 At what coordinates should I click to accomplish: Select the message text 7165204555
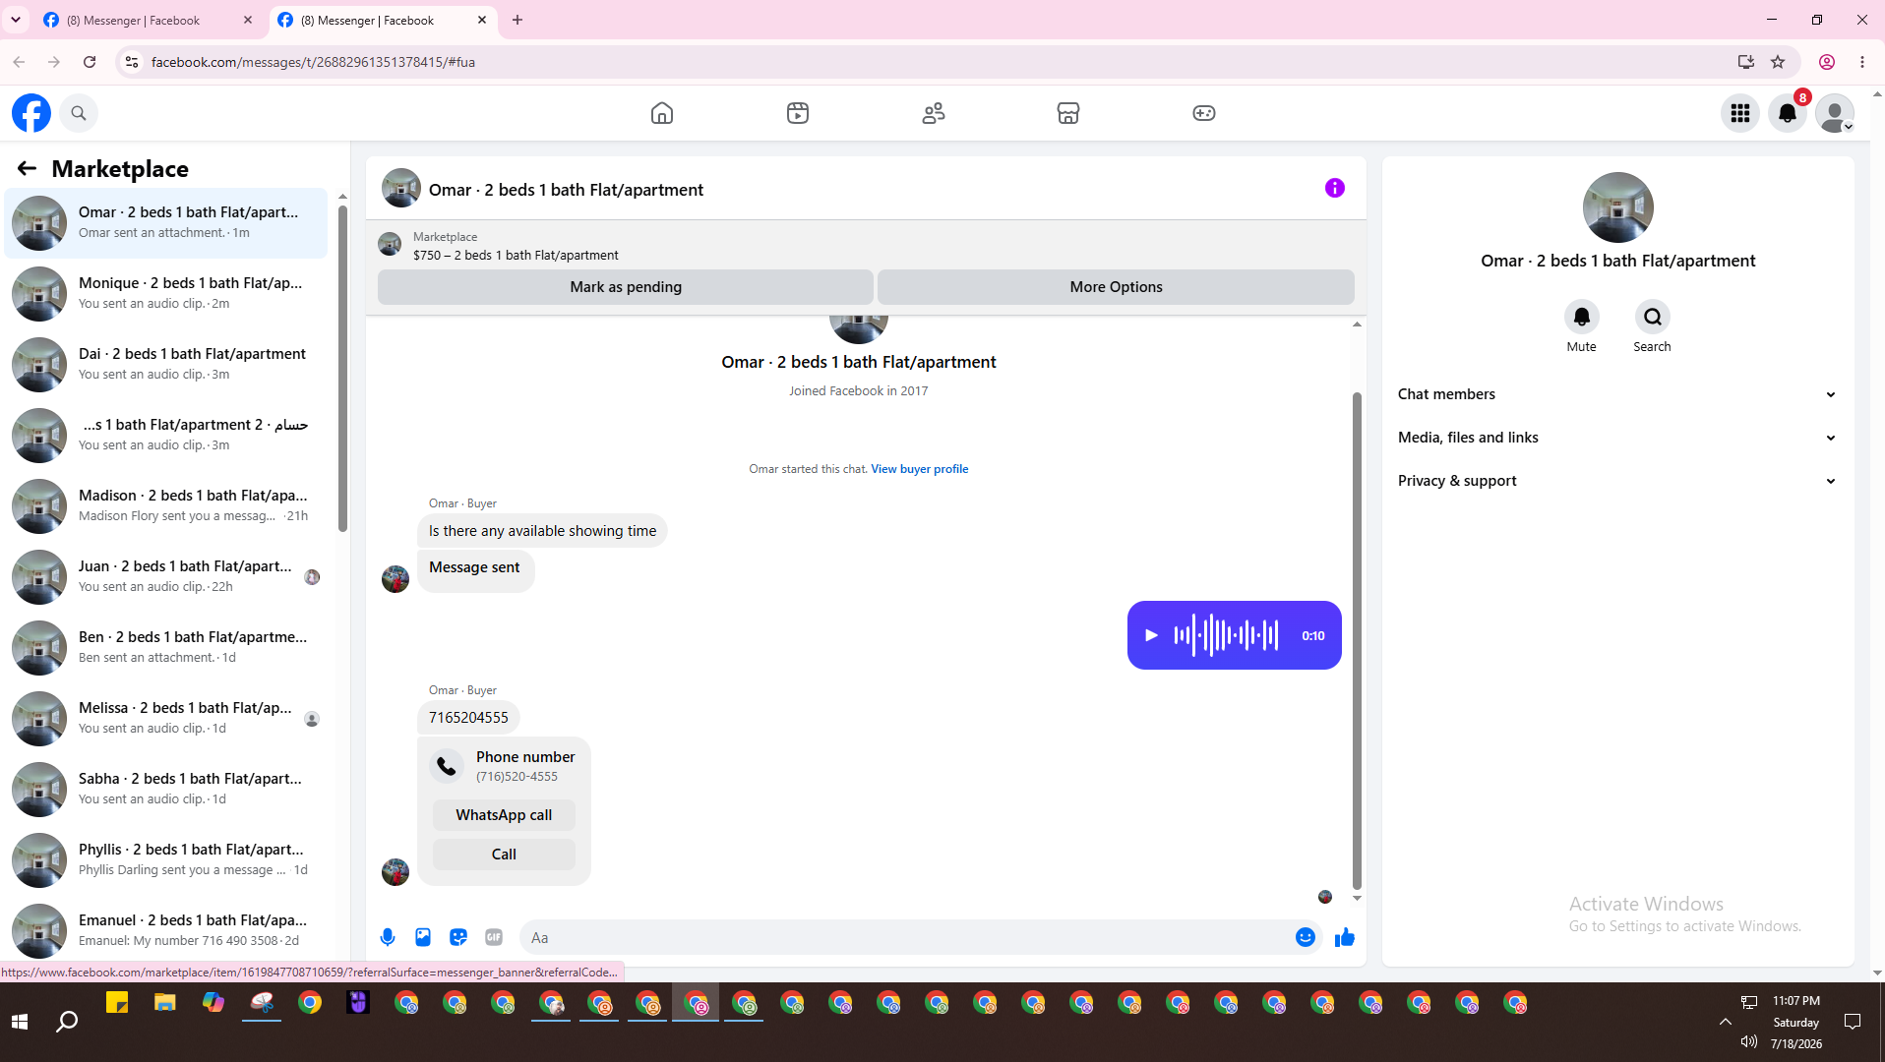[468, 718]
